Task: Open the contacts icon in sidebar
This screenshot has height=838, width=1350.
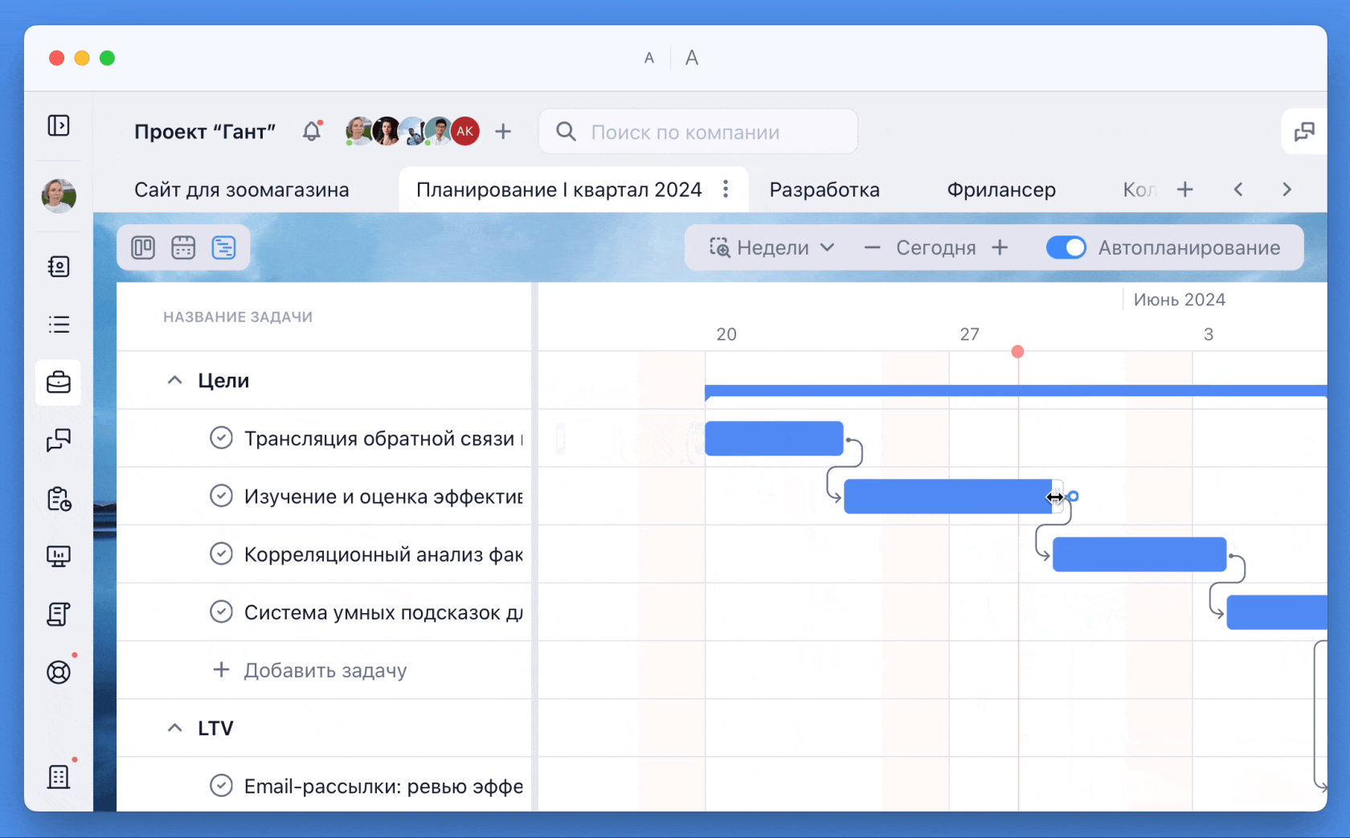Action: [x=59, y=267]
